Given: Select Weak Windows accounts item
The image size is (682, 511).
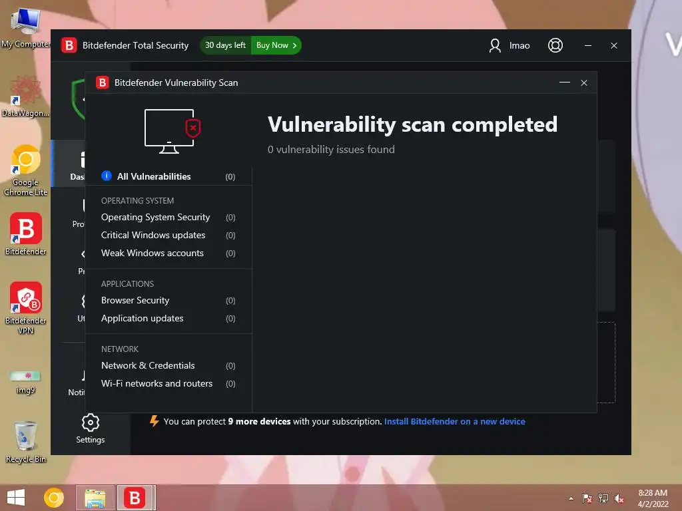Looking at the screenshot, I should tap(169, 253).
